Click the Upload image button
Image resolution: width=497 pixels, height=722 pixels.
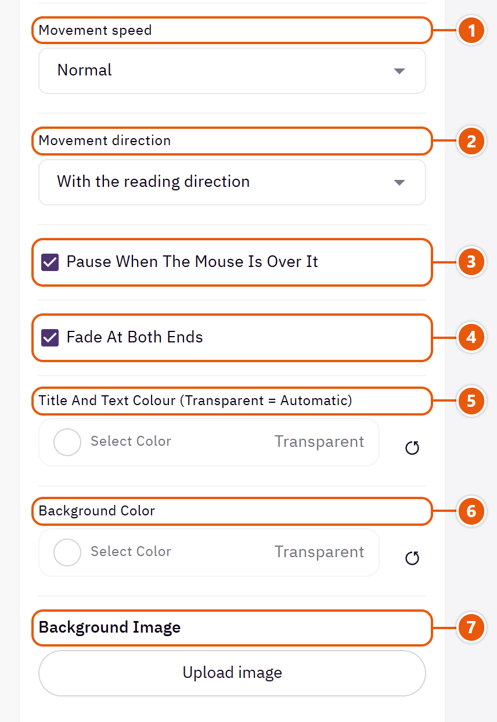coord(232,673)
